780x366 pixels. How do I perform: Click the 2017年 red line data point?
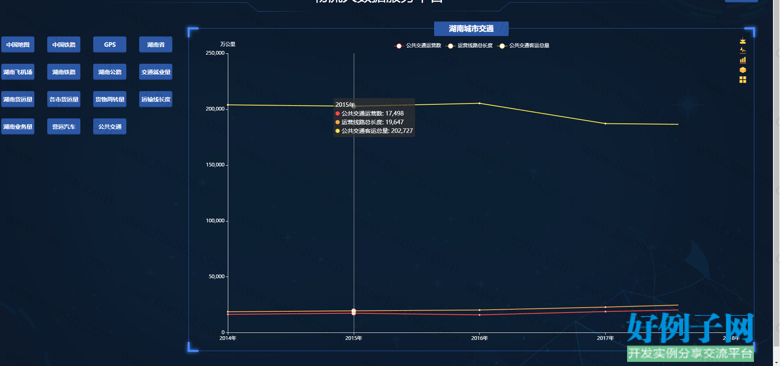(x=605, y=311)
